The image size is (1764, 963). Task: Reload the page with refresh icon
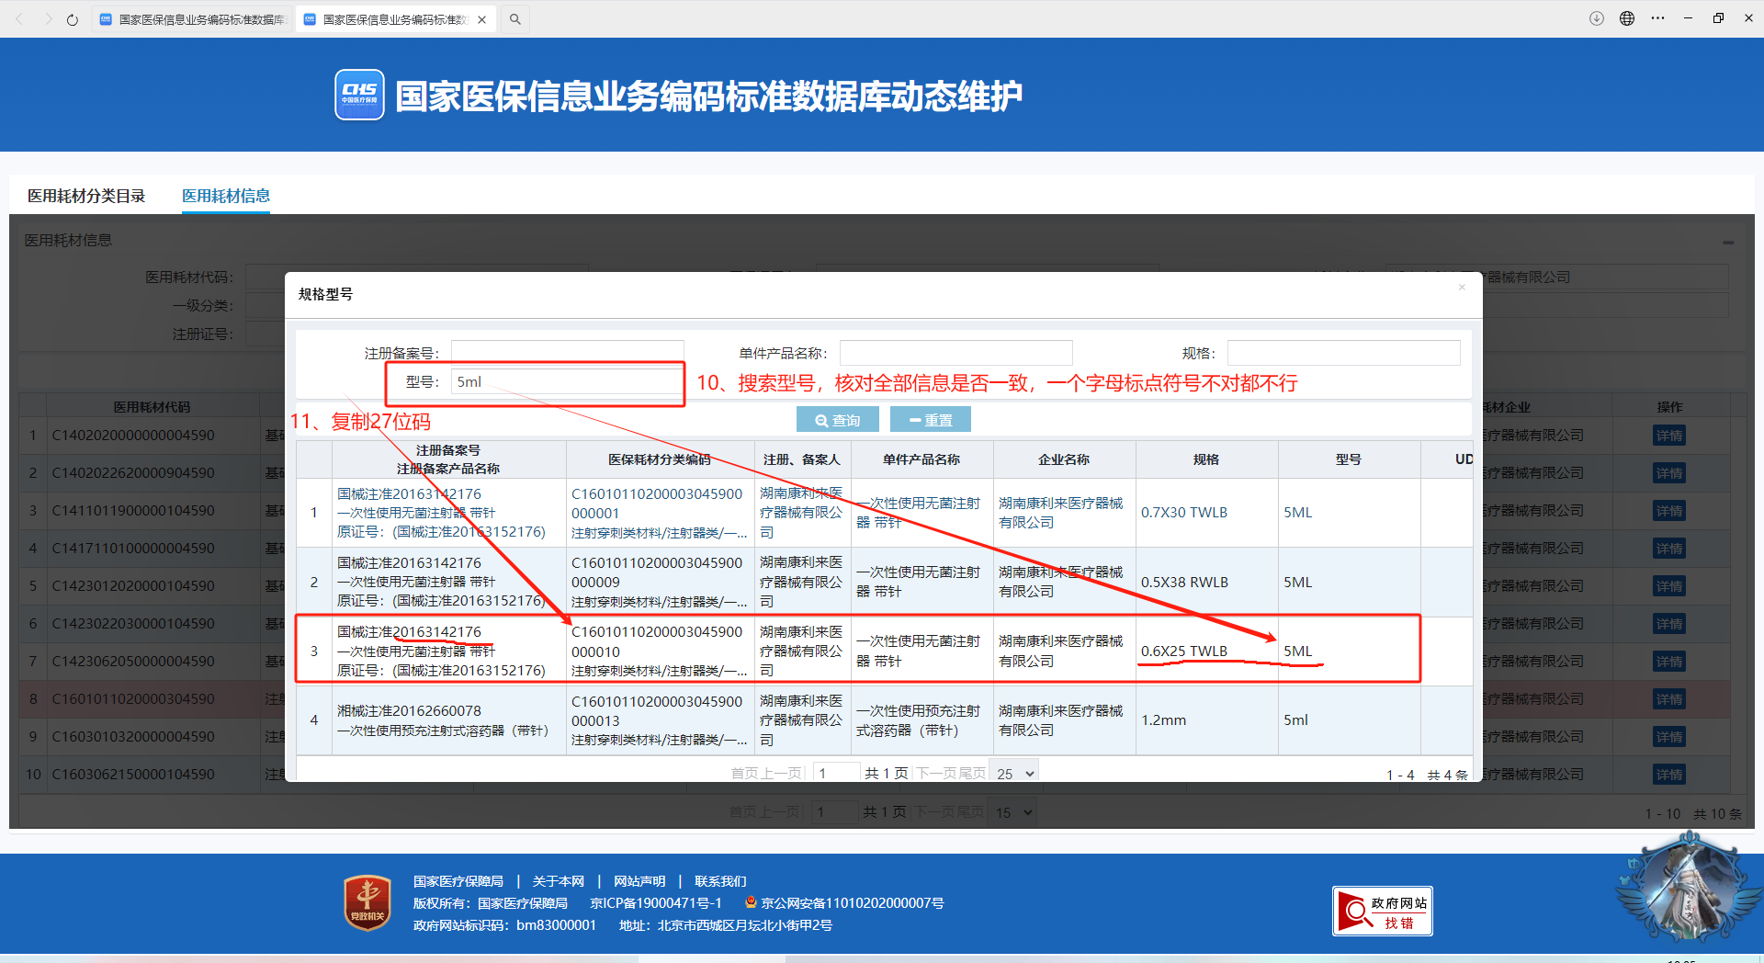tap(73, 18)
